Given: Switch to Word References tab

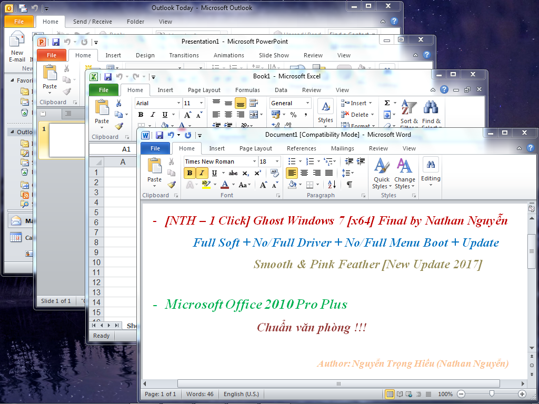Looking at the screenshot, I should tap(302, 148).
